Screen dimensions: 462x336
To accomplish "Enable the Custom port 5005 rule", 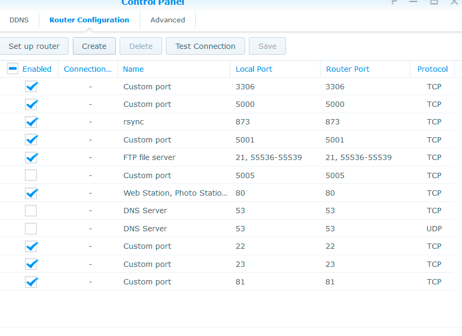I will click(x=31, y=175).
